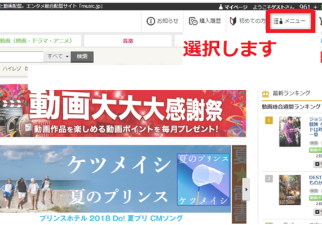Click the rank 1 gold badge
322x225 pixels.
(x=269, y=120)
